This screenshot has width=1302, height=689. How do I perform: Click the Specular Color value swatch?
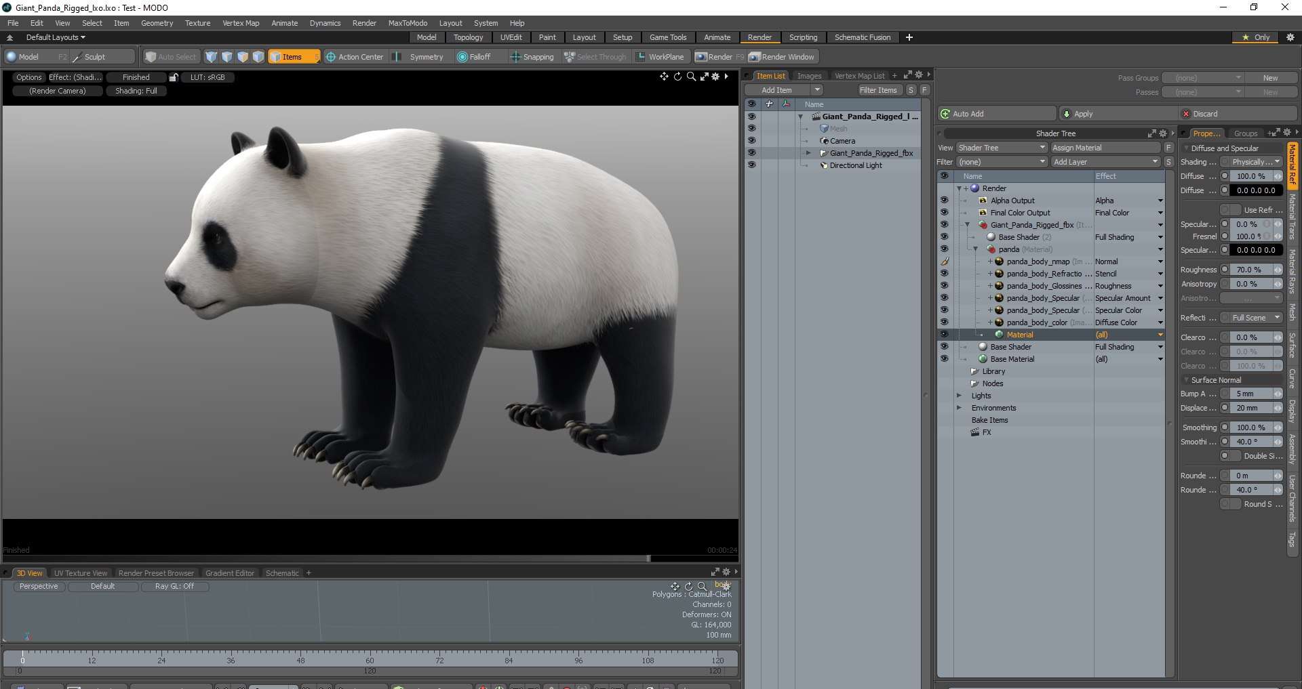pyautogui.click(x=1256, y=250)
